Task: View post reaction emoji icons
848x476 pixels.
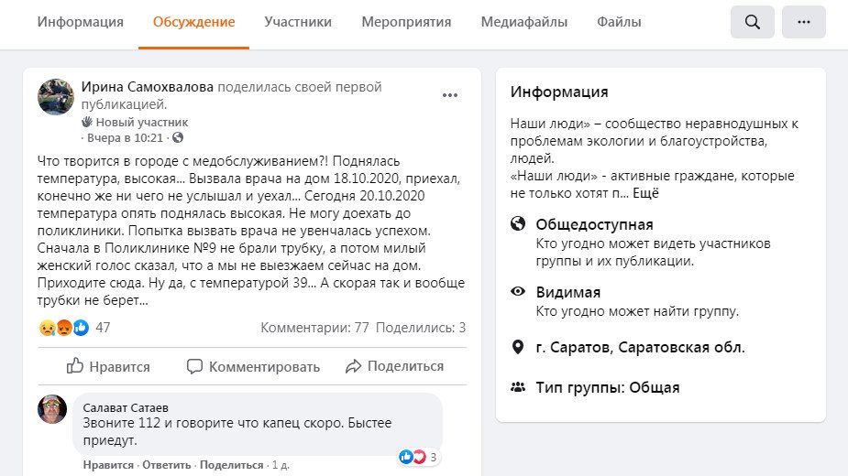Action: coord(64,328)
